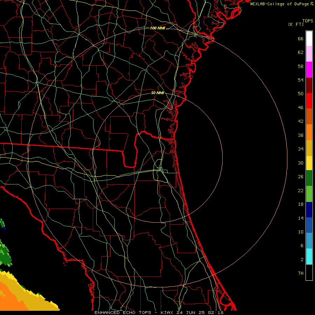The width and height of the screenshot is (315, 315).
Task: Select the light green legend swatch
Action: click(309, 194)
